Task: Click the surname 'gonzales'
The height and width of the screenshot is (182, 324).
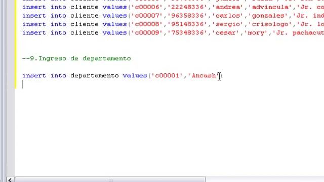Action: (268, 16)
